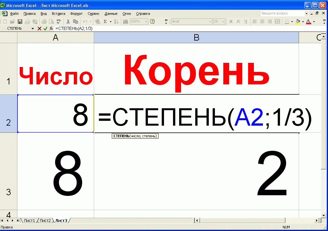Click the Undo arrow icon
The height and width of the screenshot is (231, 328).
point(85,21)
